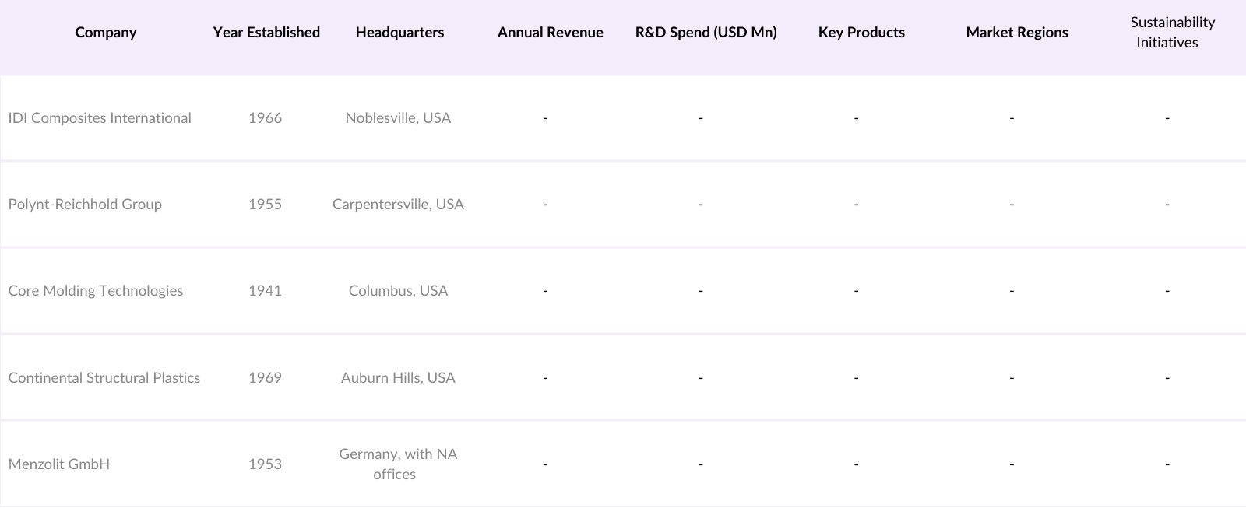Click the IDI Composites International company name

100,118
